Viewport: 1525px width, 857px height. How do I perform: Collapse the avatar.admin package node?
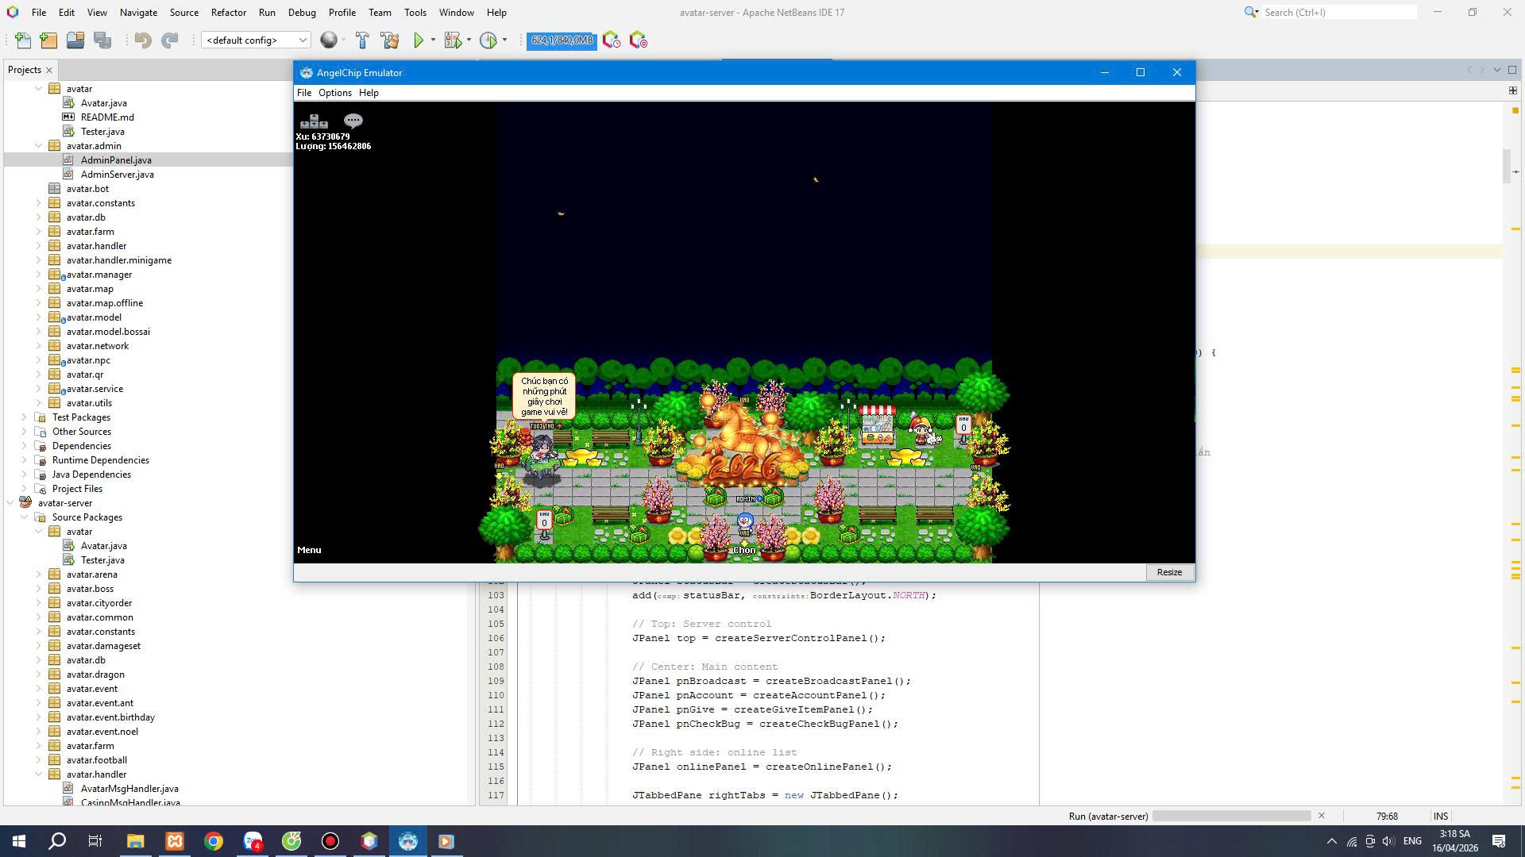(38, 146)
